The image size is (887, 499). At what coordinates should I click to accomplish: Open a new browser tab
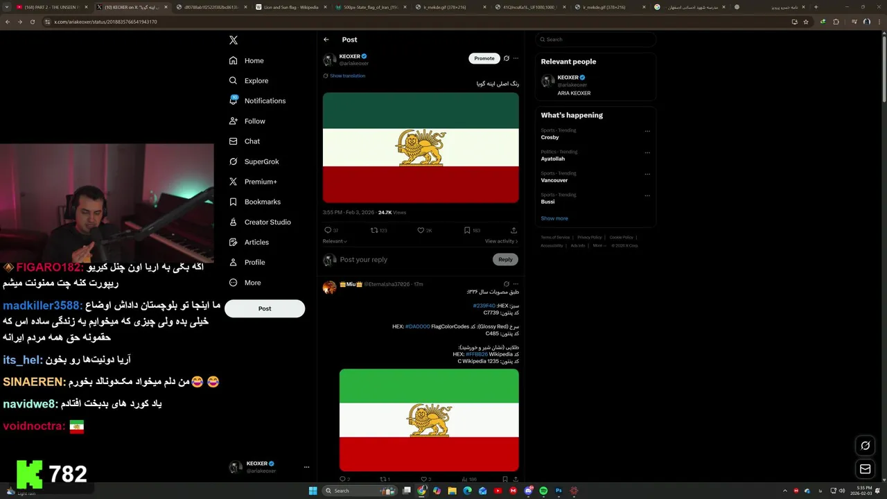click(x=816, y=7)
